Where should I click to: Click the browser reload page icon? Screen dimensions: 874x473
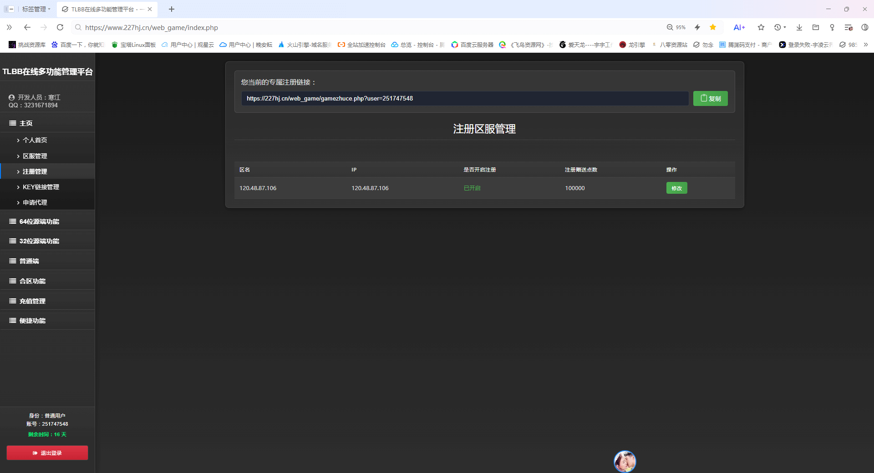click(x=60, y=27)
